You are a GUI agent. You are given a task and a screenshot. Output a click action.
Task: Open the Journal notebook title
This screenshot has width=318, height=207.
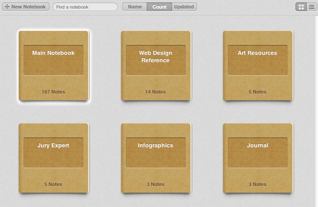[257, 145]
